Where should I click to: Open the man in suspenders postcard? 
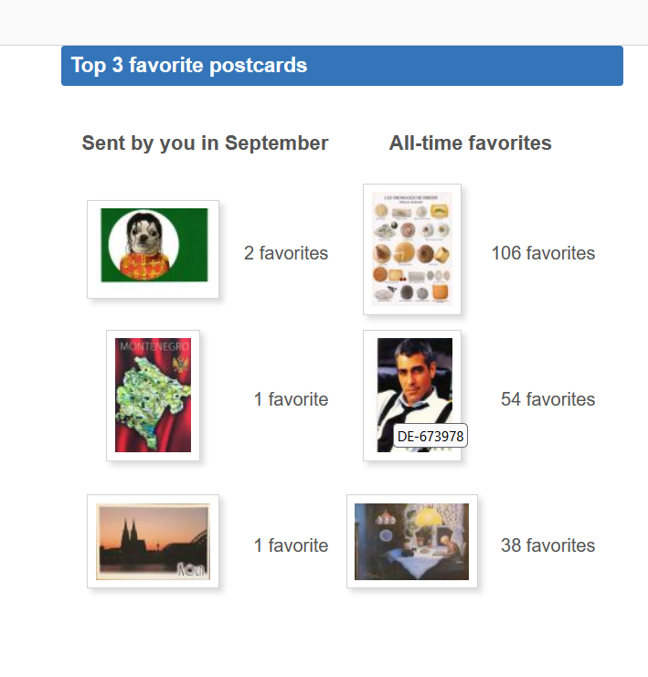tap(411, 384)
